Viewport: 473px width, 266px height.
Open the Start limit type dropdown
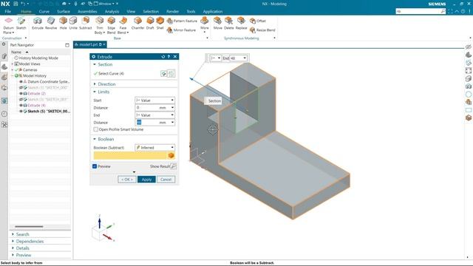point(154,100)
